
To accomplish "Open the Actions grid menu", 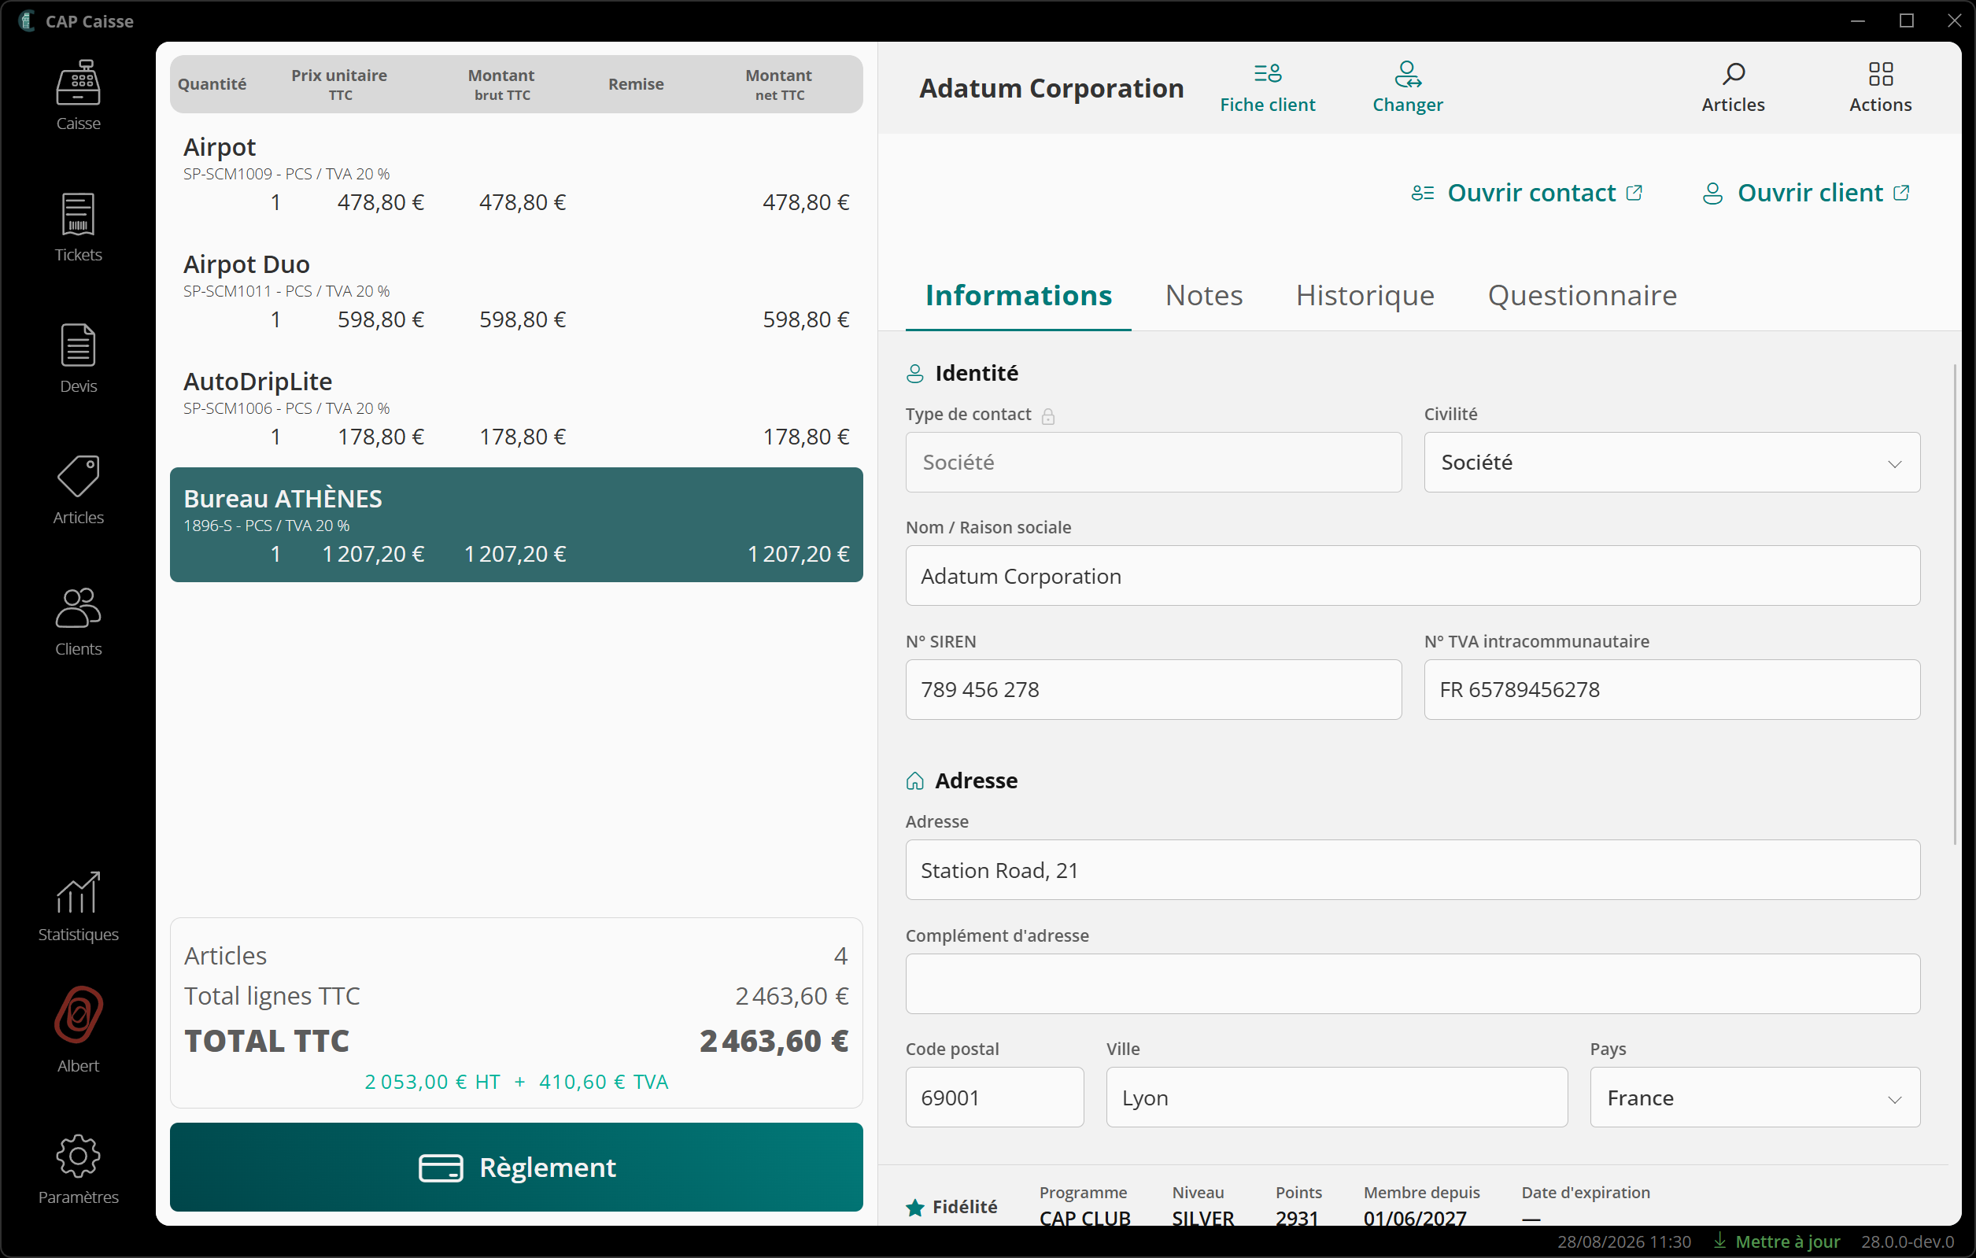I will pyautogui.click(x=1880, y=88).
